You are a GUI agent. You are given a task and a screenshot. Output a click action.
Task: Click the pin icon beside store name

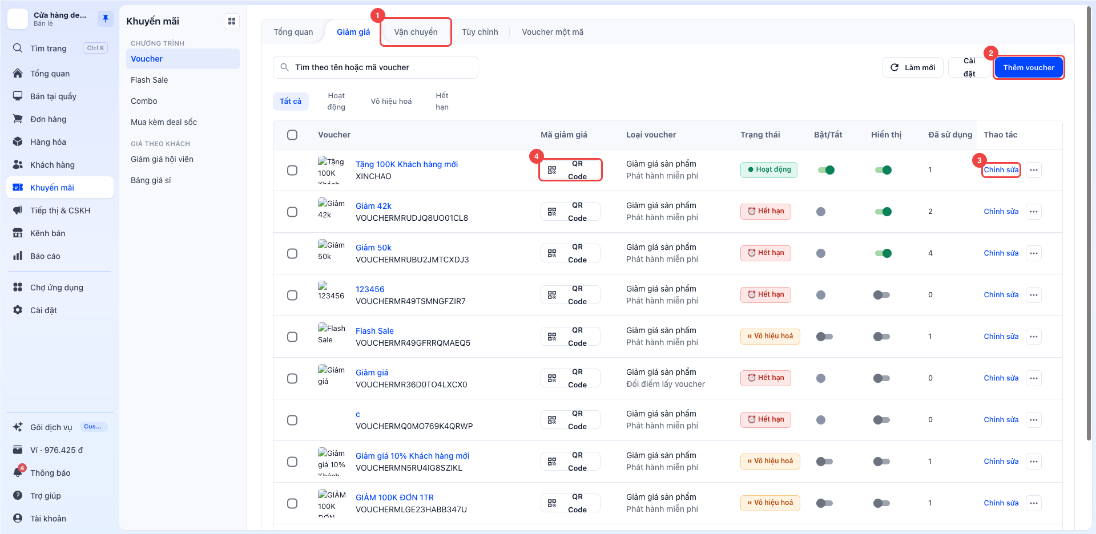[x=105, y=19]
